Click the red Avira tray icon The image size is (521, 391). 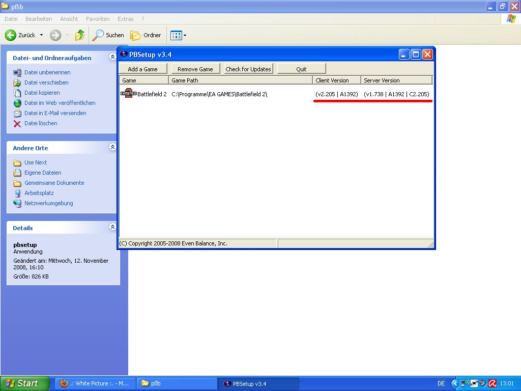pos(493,383)
